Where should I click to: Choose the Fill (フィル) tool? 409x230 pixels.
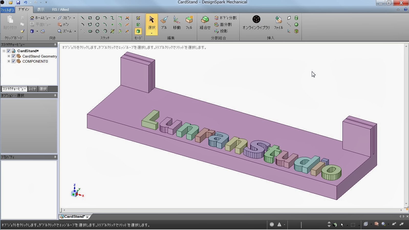click(x=189, y=23)
